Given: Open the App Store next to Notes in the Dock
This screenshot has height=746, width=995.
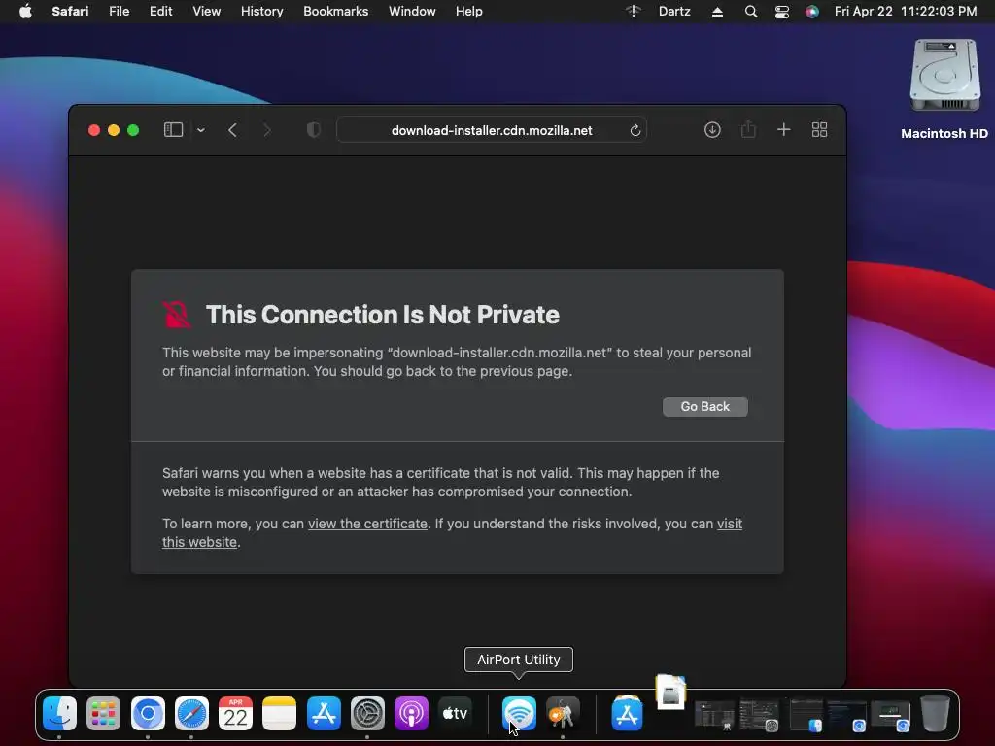Looking at the screenshot, I should pyautogui.click(x=324, y=714).
